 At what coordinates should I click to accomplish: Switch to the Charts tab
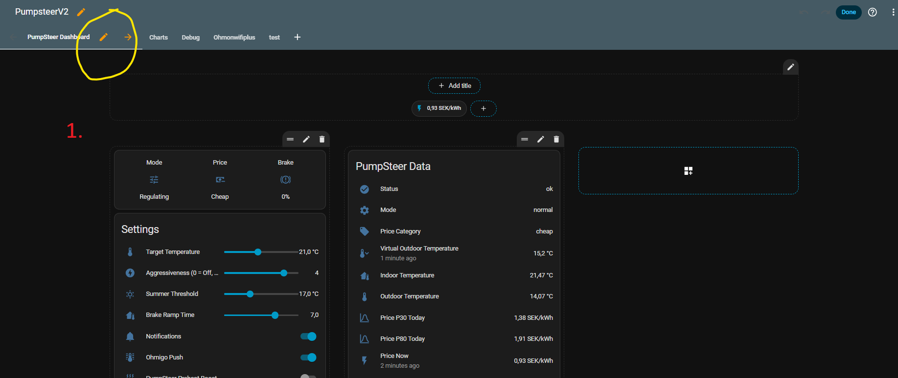(159, 37)
